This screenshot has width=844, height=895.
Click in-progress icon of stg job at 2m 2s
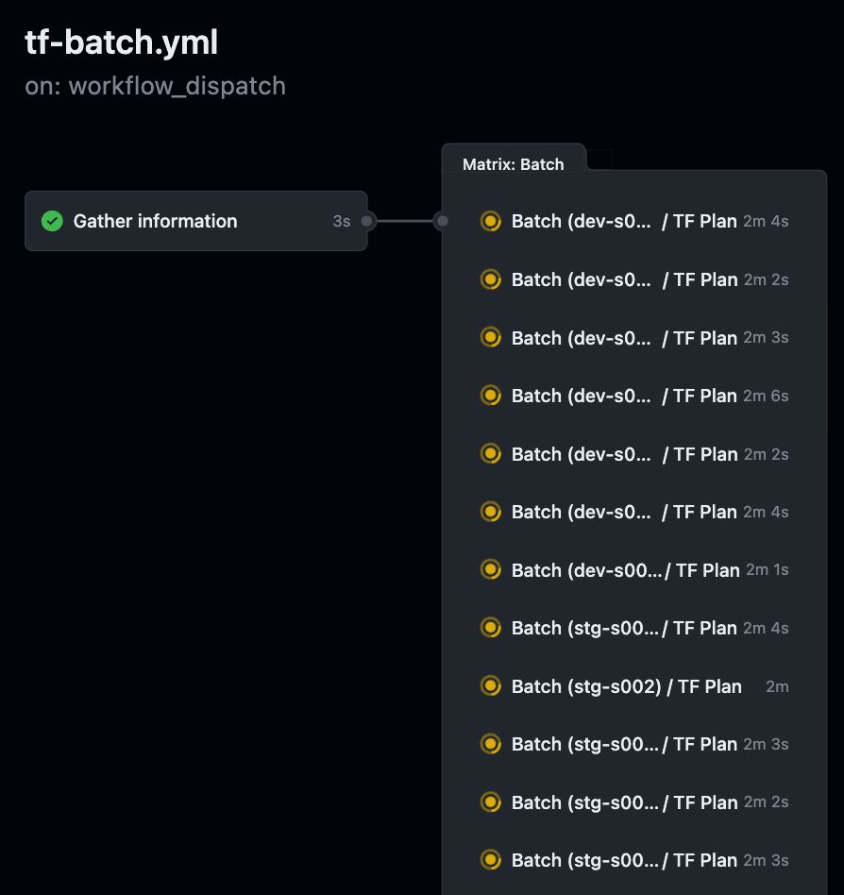pos(490,802)
